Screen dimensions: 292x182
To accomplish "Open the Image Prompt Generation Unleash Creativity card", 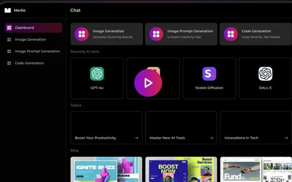I will point(181,34).
